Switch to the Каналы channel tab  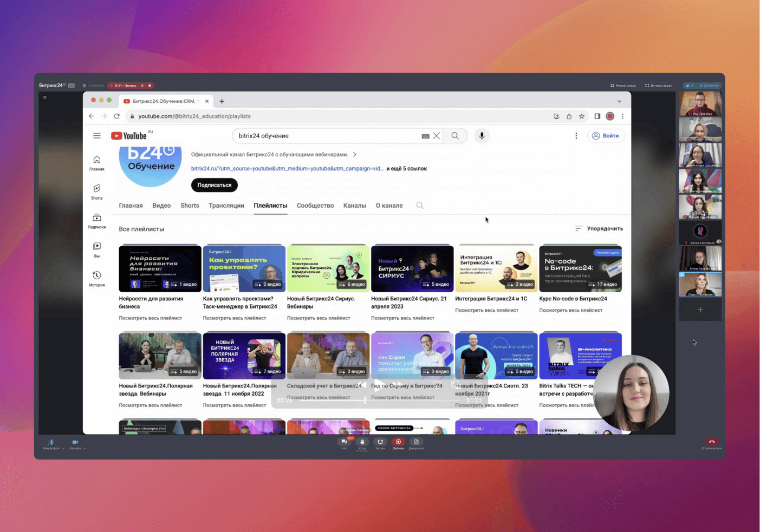pos(355,206)
